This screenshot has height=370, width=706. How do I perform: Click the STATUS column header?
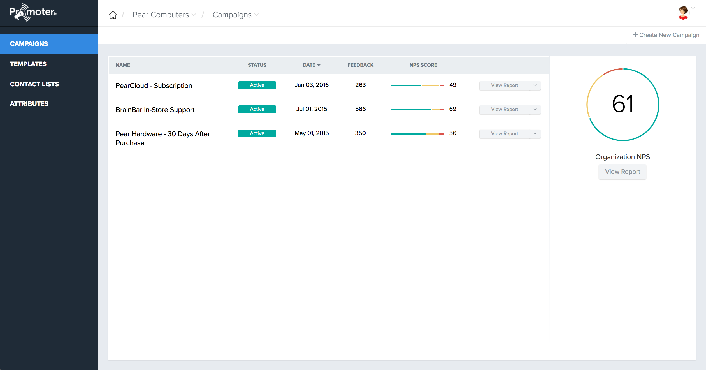click(257, 65)
